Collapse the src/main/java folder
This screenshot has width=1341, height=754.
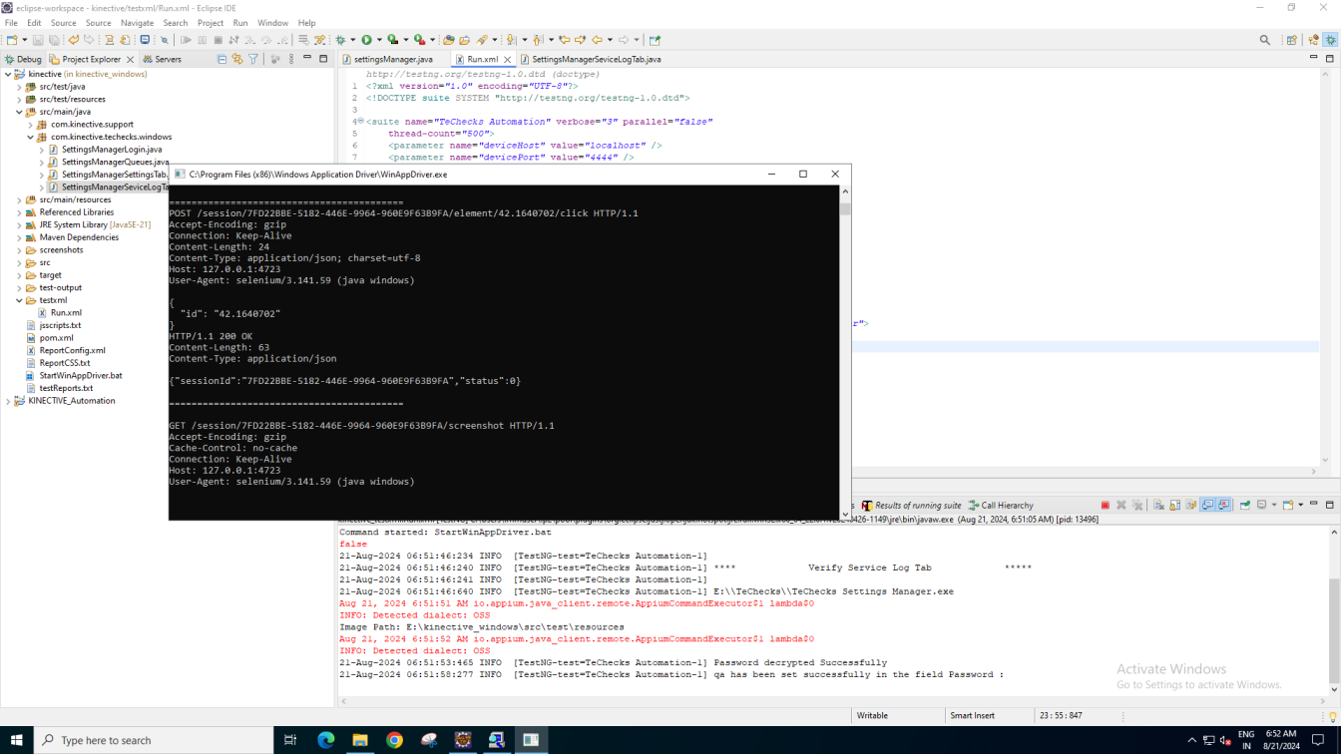tap(19, 112)
